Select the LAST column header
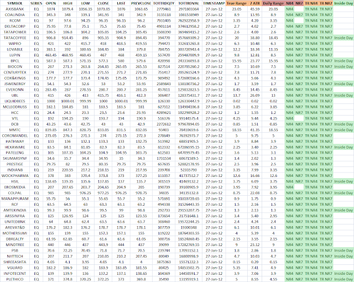 coord(121,3)
